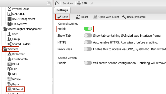Disable the General settings Enable toggle
Screen dimensions: 166x94
coord(88,29)
